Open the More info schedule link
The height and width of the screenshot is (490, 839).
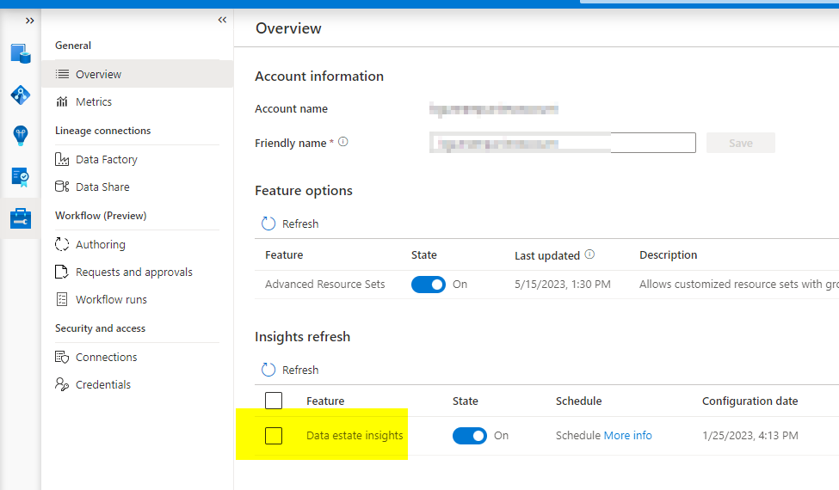(627, 436)
